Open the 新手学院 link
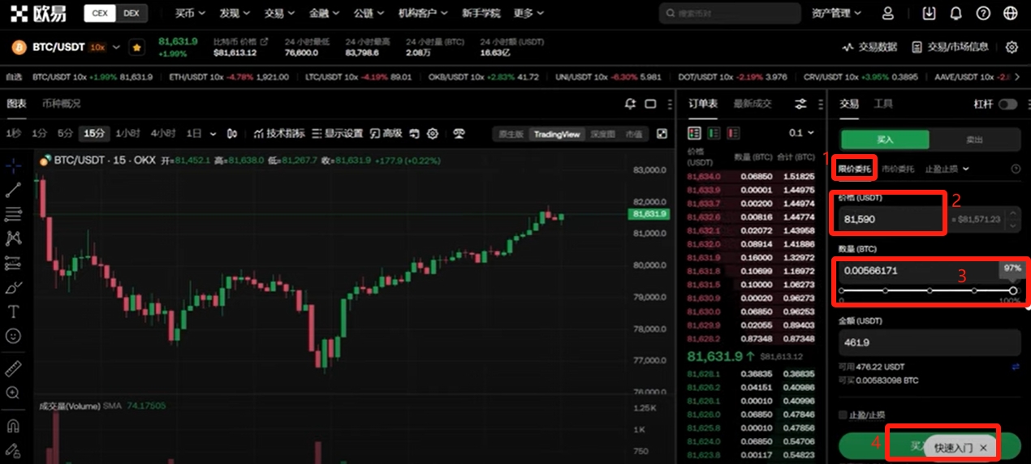The height and width of the screenshot is (464, 1031). pos(481,14)
